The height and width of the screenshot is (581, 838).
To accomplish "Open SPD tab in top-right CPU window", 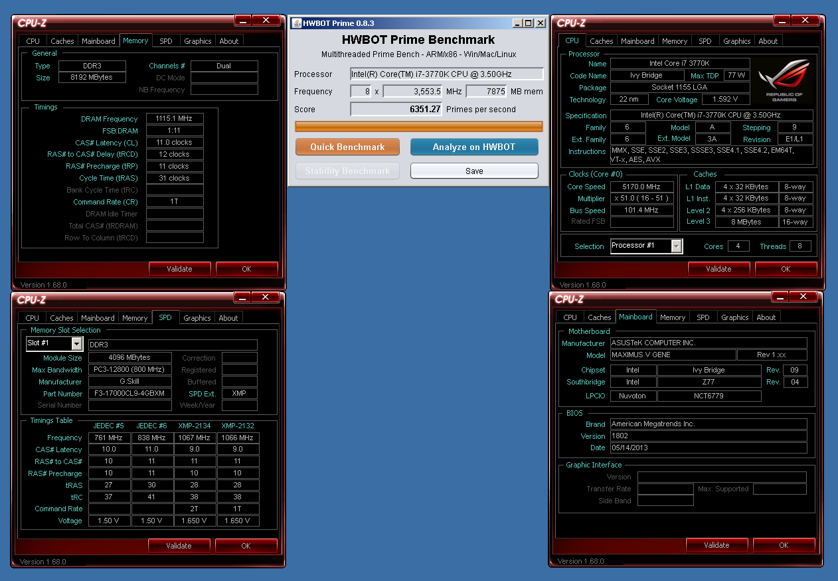I will [705, 41].
